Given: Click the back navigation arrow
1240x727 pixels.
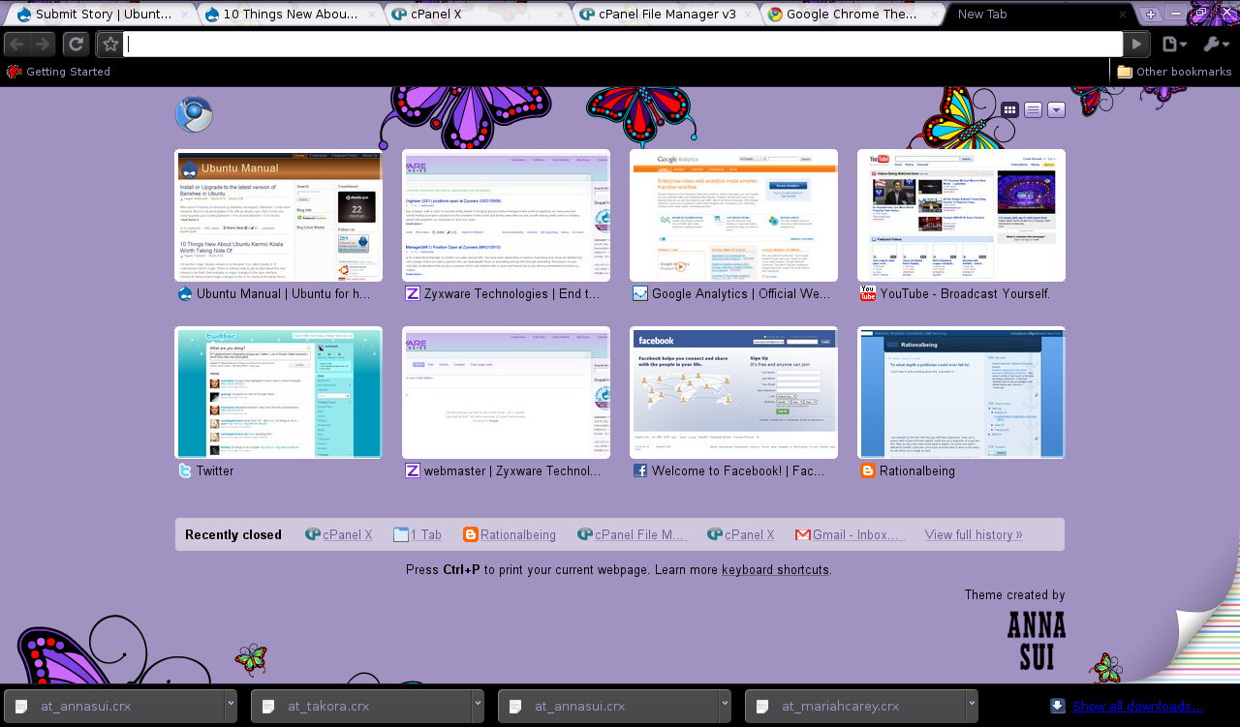Looking at the screenshot, I should (x=16, y=44).
